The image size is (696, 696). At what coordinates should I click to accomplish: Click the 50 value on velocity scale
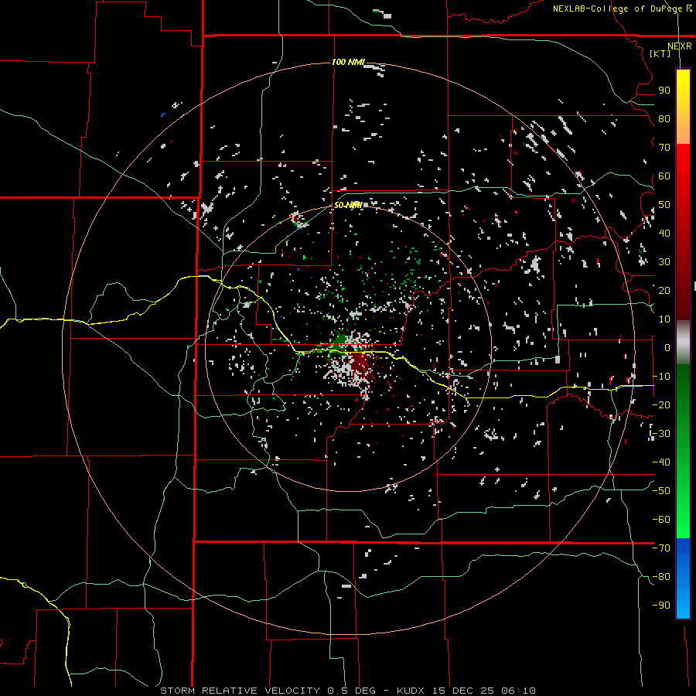[x=664, y=205]
